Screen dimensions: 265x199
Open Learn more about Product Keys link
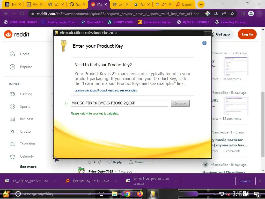click(106, 90)
